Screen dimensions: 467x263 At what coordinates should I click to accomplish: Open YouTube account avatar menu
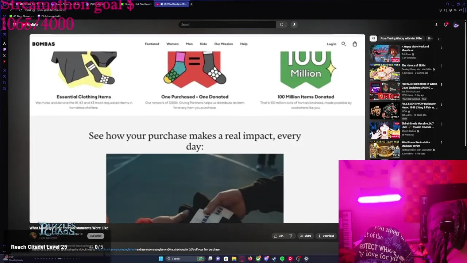(x=456, y=24)
